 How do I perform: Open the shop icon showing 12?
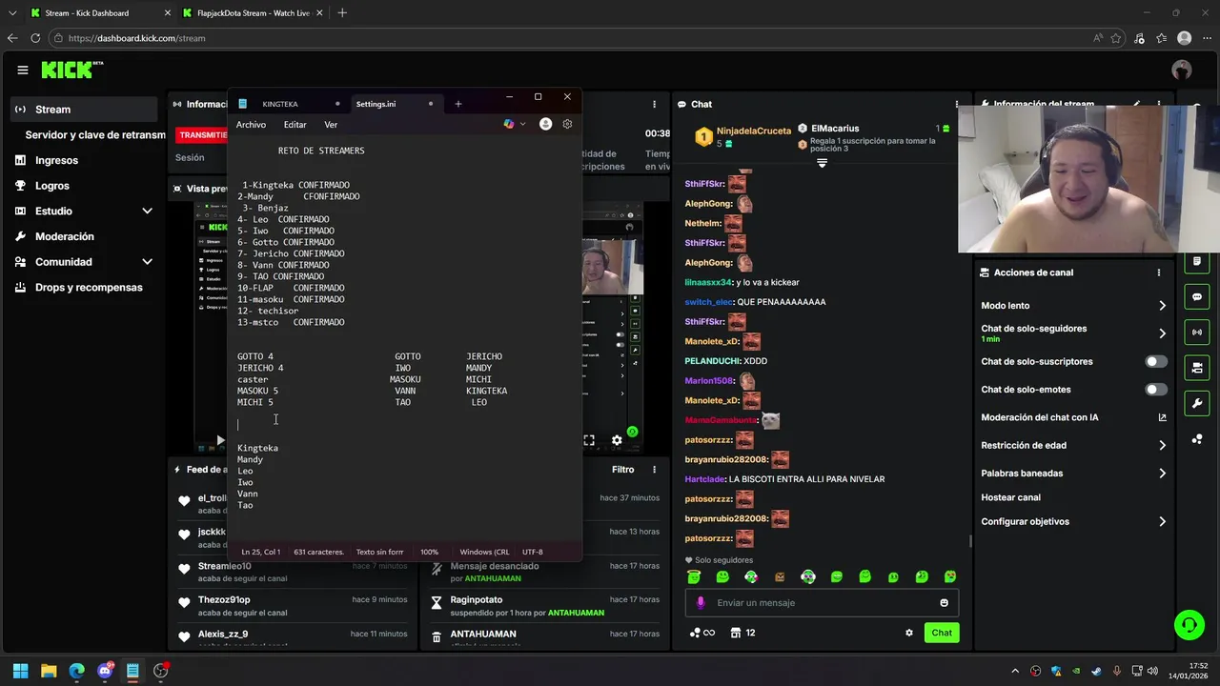pyautogui.click(x=742, y=633)
